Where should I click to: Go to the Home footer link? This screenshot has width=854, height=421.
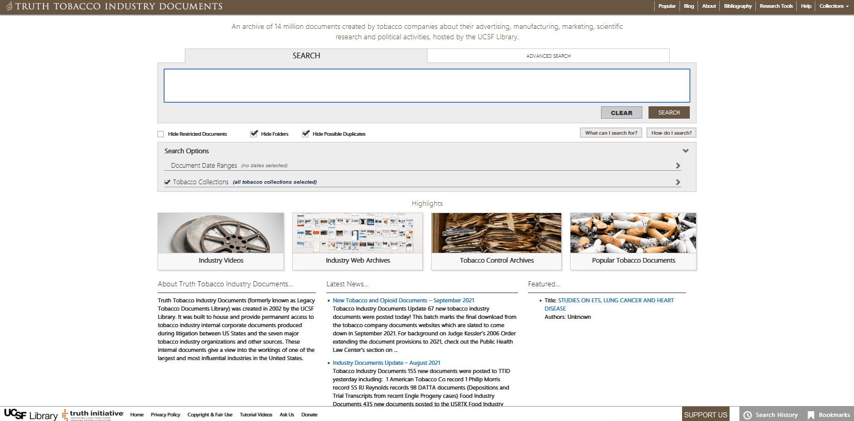[x=137, y=415]
